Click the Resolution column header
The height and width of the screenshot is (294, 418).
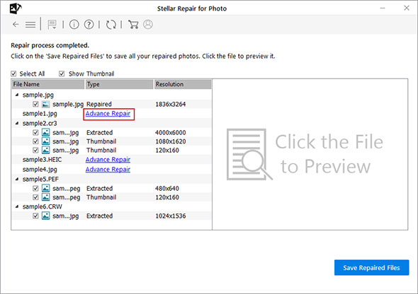(183, 84)
